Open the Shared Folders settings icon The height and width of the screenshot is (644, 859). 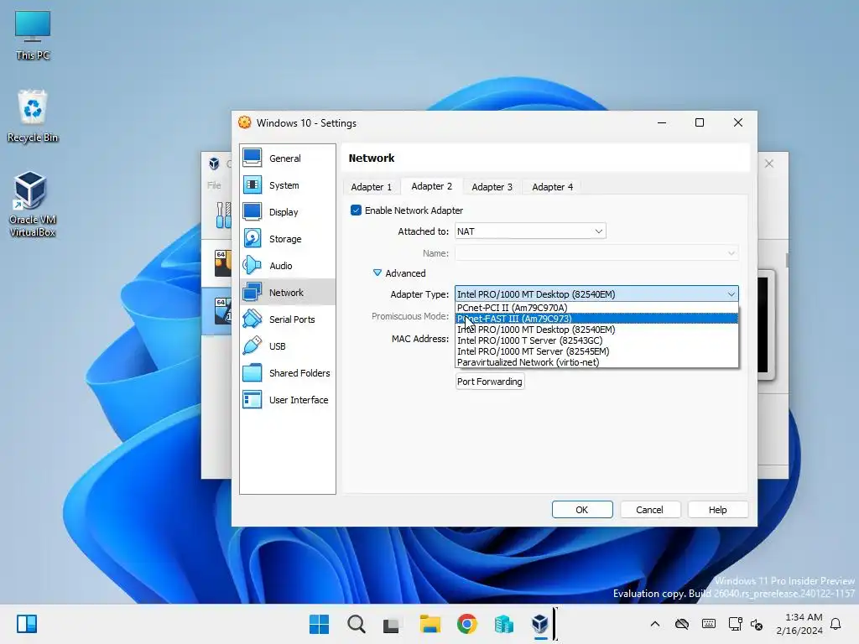pyautogui.click(x=252, y=373)
